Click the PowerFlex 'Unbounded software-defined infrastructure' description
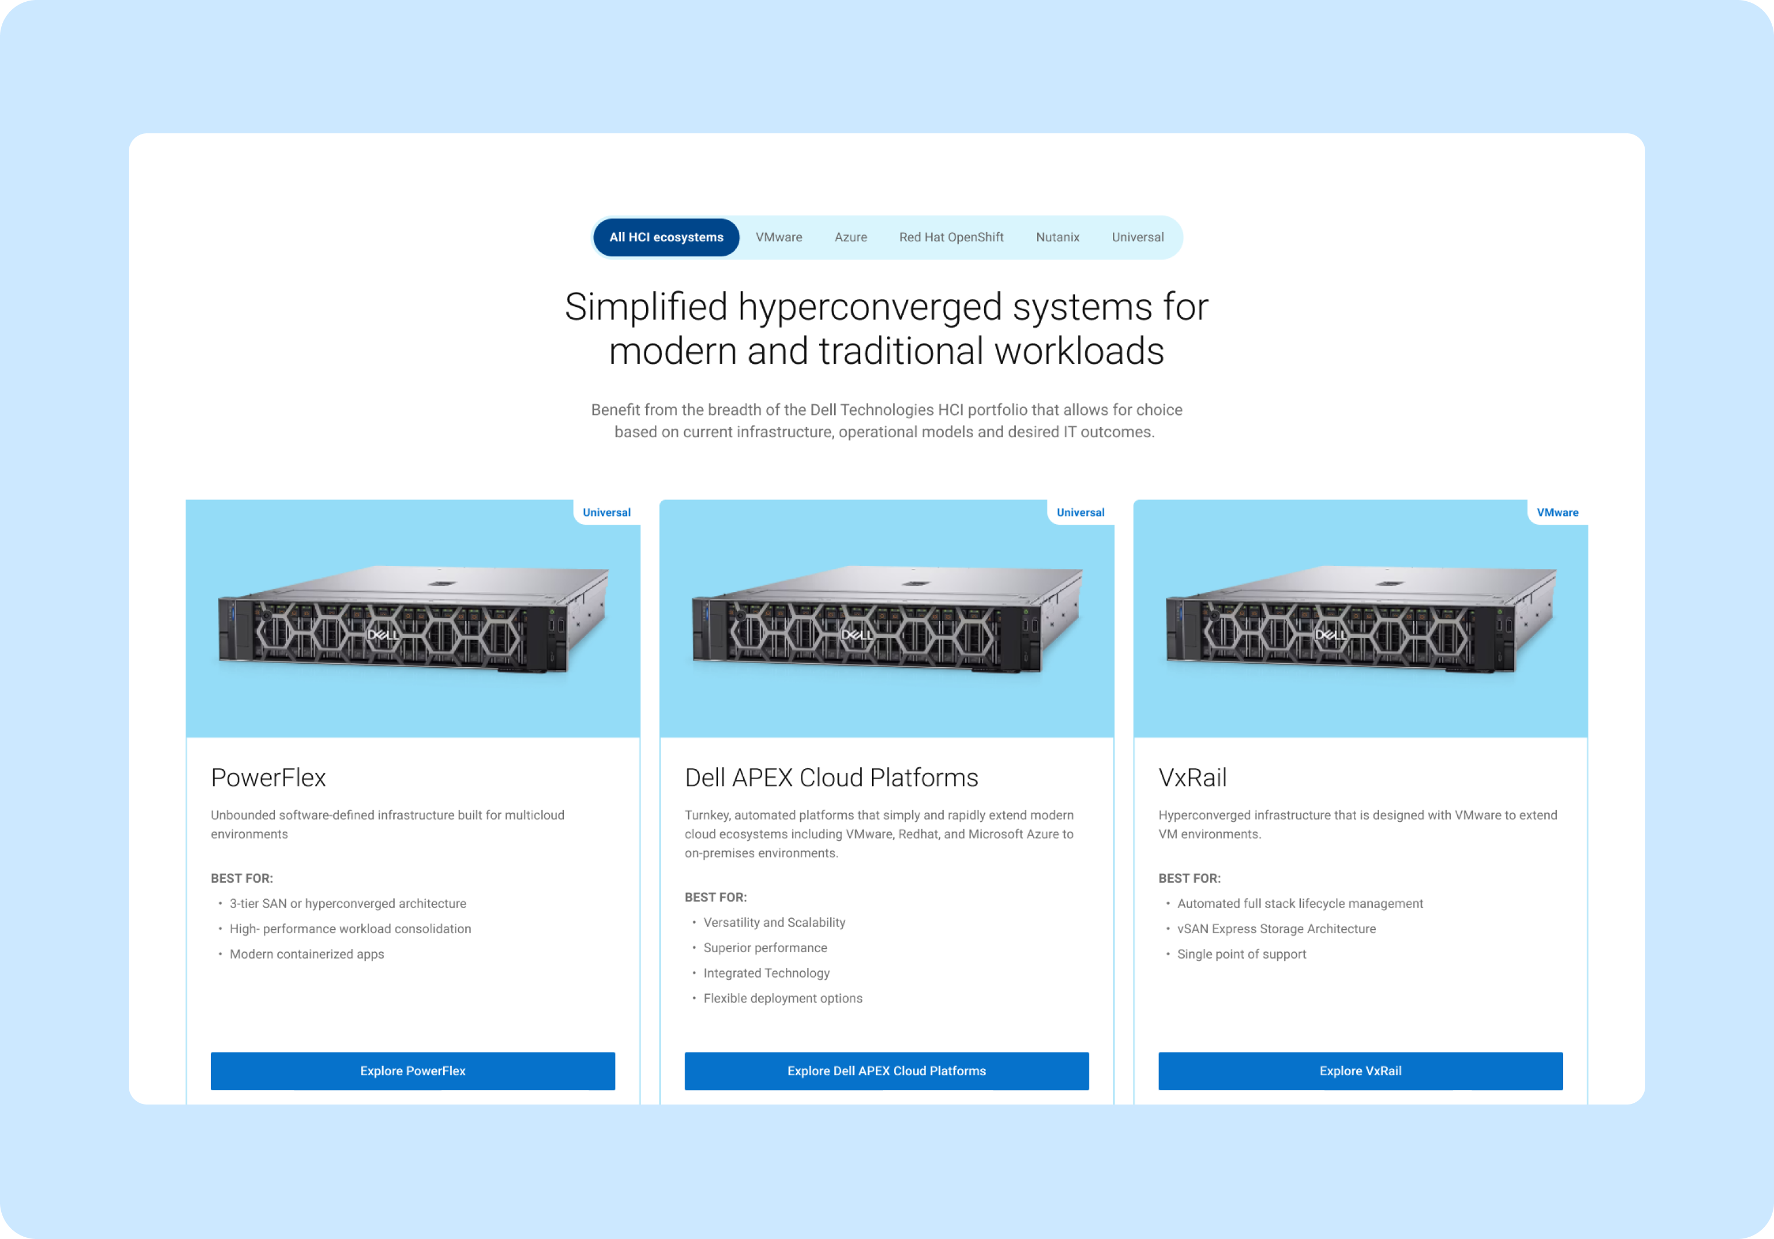The height and width of the screenshot is (1239, 1774). pyautogui.click(x=388, y=824)
